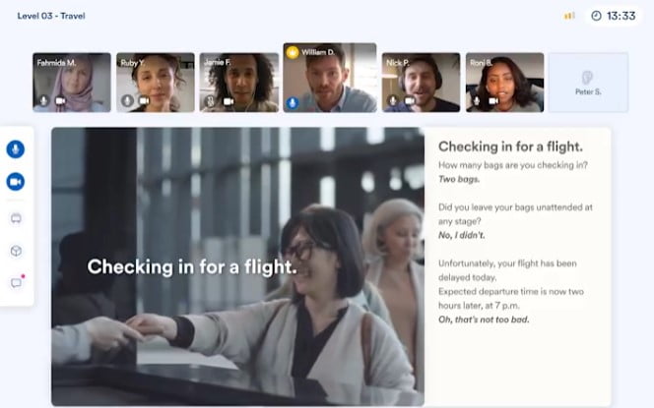Check the connection signal strength bars
The image size is (654, 408).
[569, 16]
